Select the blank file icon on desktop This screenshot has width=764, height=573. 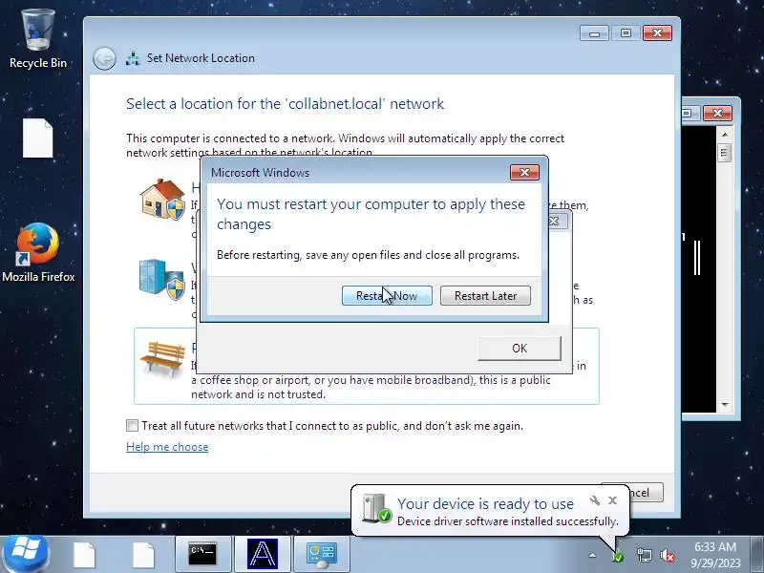tap(37, 138)
